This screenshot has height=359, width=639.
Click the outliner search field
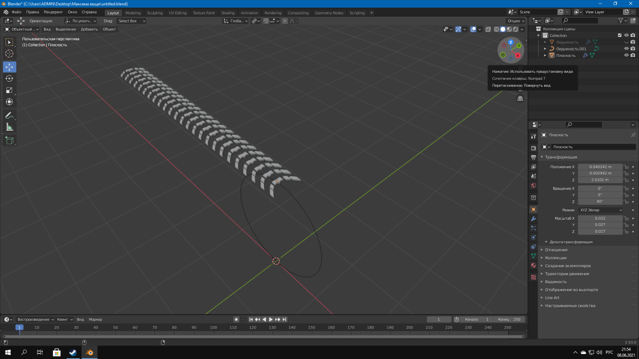tap(580, 20)
